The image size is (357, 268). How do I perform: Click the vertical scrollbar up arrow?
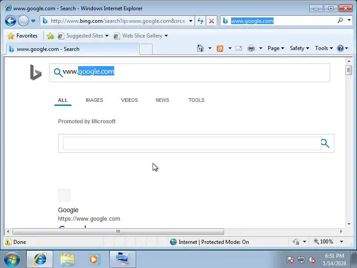(x=349, y=61)
